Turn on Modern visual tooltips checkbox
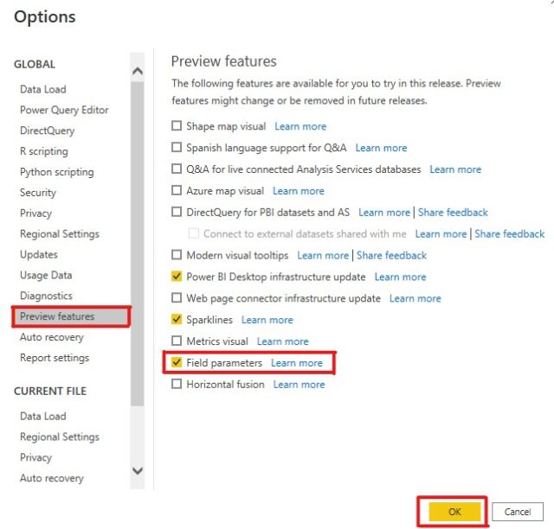 [177, 254]
